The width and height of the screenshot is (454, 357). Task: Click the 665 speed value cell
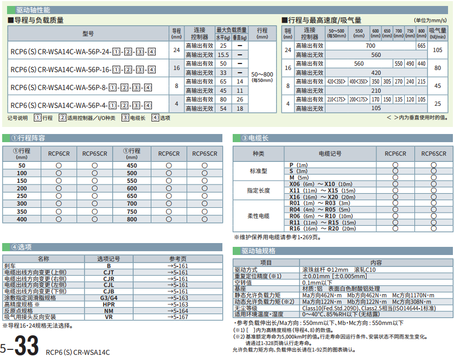click(x=421, y=46)
